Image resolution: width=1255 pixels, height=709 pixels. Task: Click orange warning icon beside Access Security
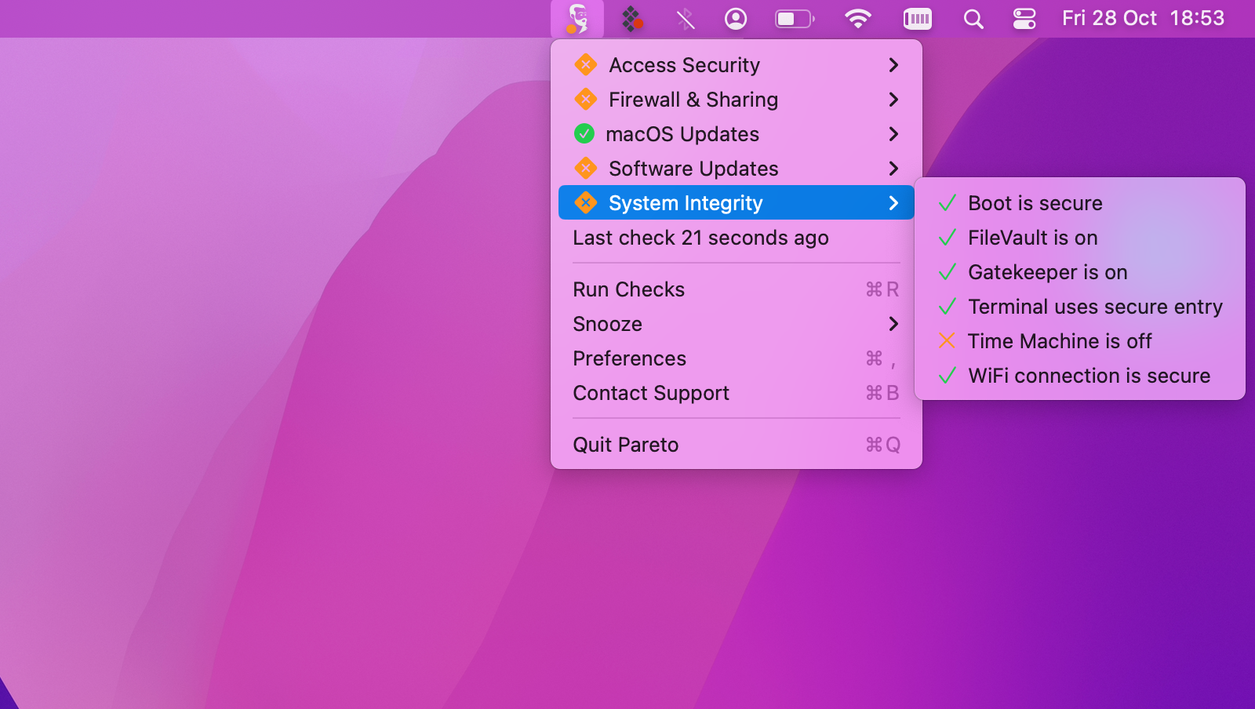(585, 64)
